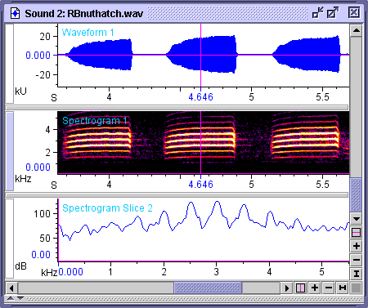Click the horizontal zoom-in plus button
The image size is (368, 308).
(x=315, y=288)
